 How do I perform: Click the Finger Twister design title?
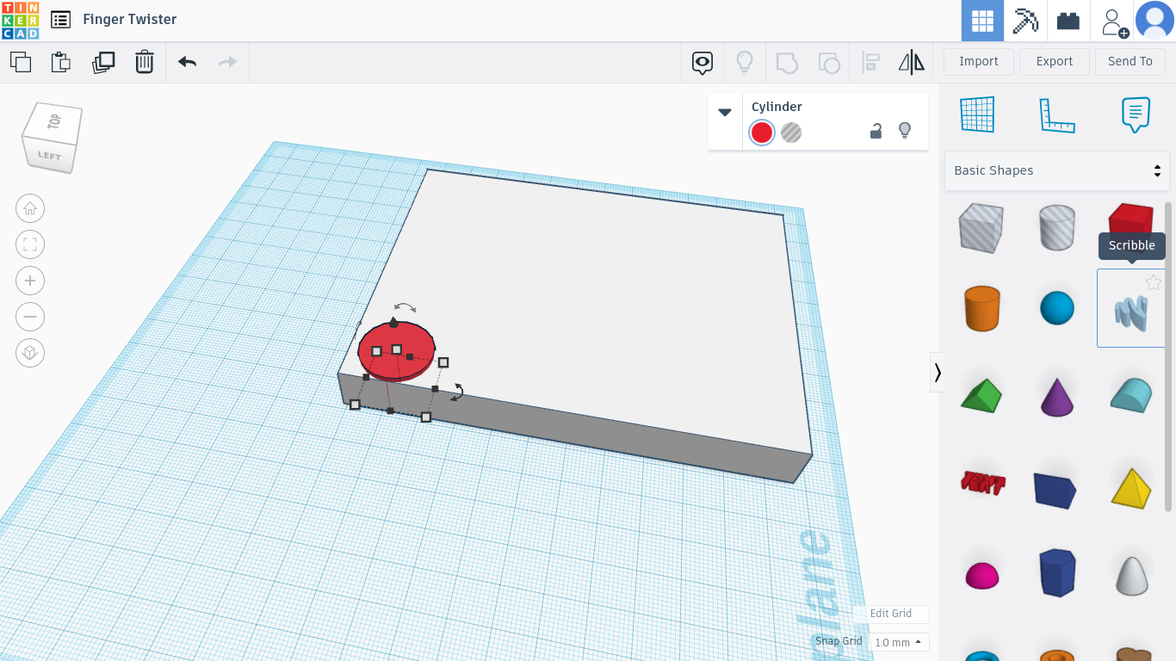130,19
